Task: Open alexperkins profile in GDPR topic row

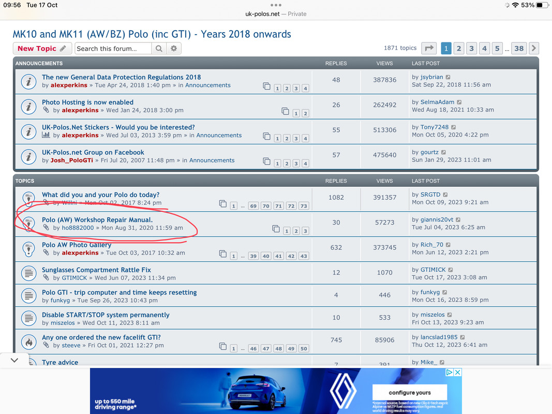Action: tap(69, 85)
